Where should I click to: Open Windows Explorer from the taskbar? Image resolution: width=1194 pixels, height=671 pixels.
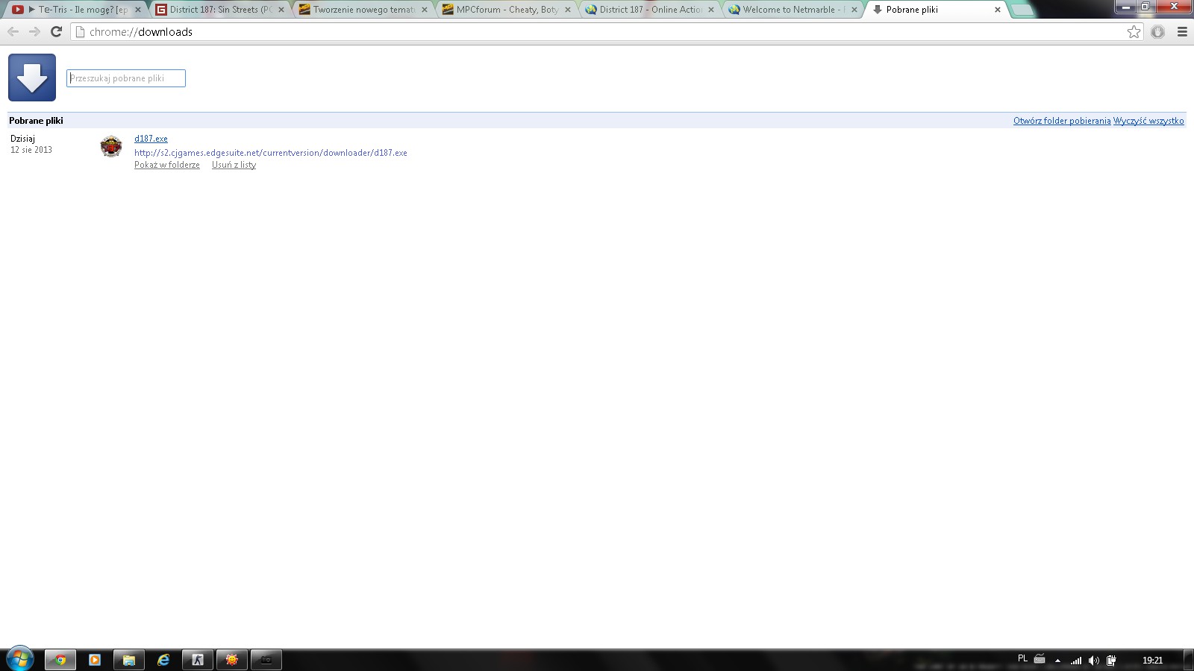129,660
